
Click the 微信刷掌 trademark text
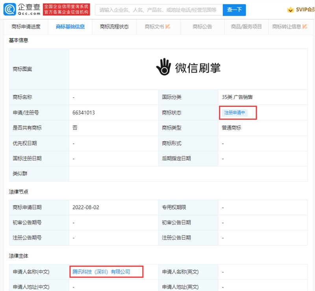point(198,68)
